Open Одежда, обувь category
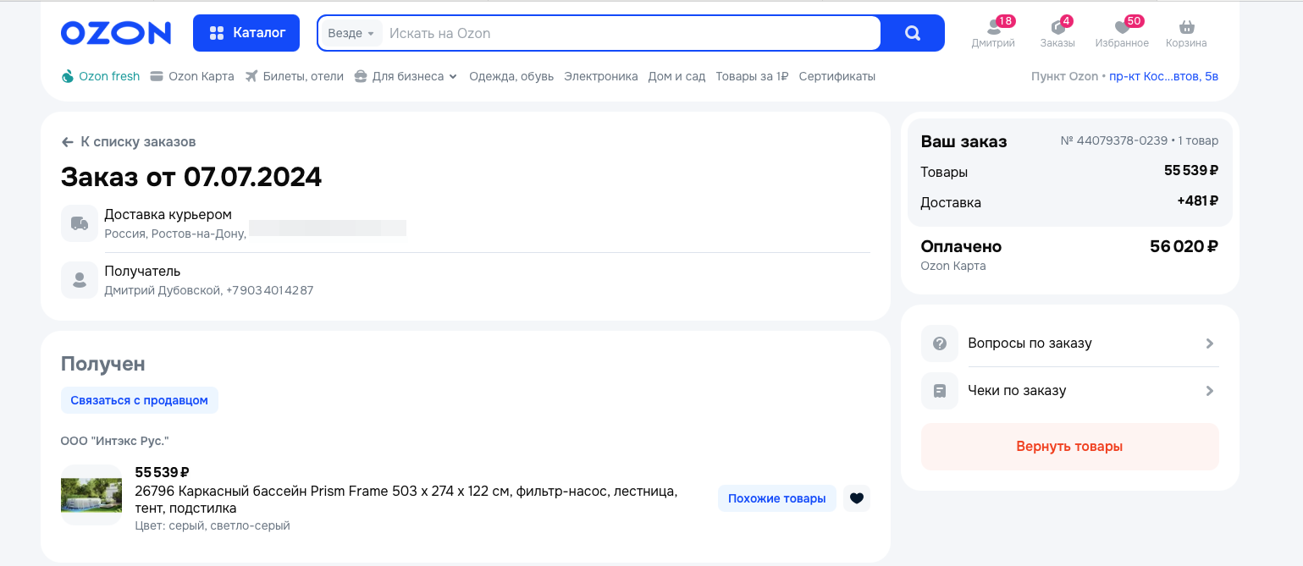Viewport: 1303px width, 566px height. coord(511,76)
